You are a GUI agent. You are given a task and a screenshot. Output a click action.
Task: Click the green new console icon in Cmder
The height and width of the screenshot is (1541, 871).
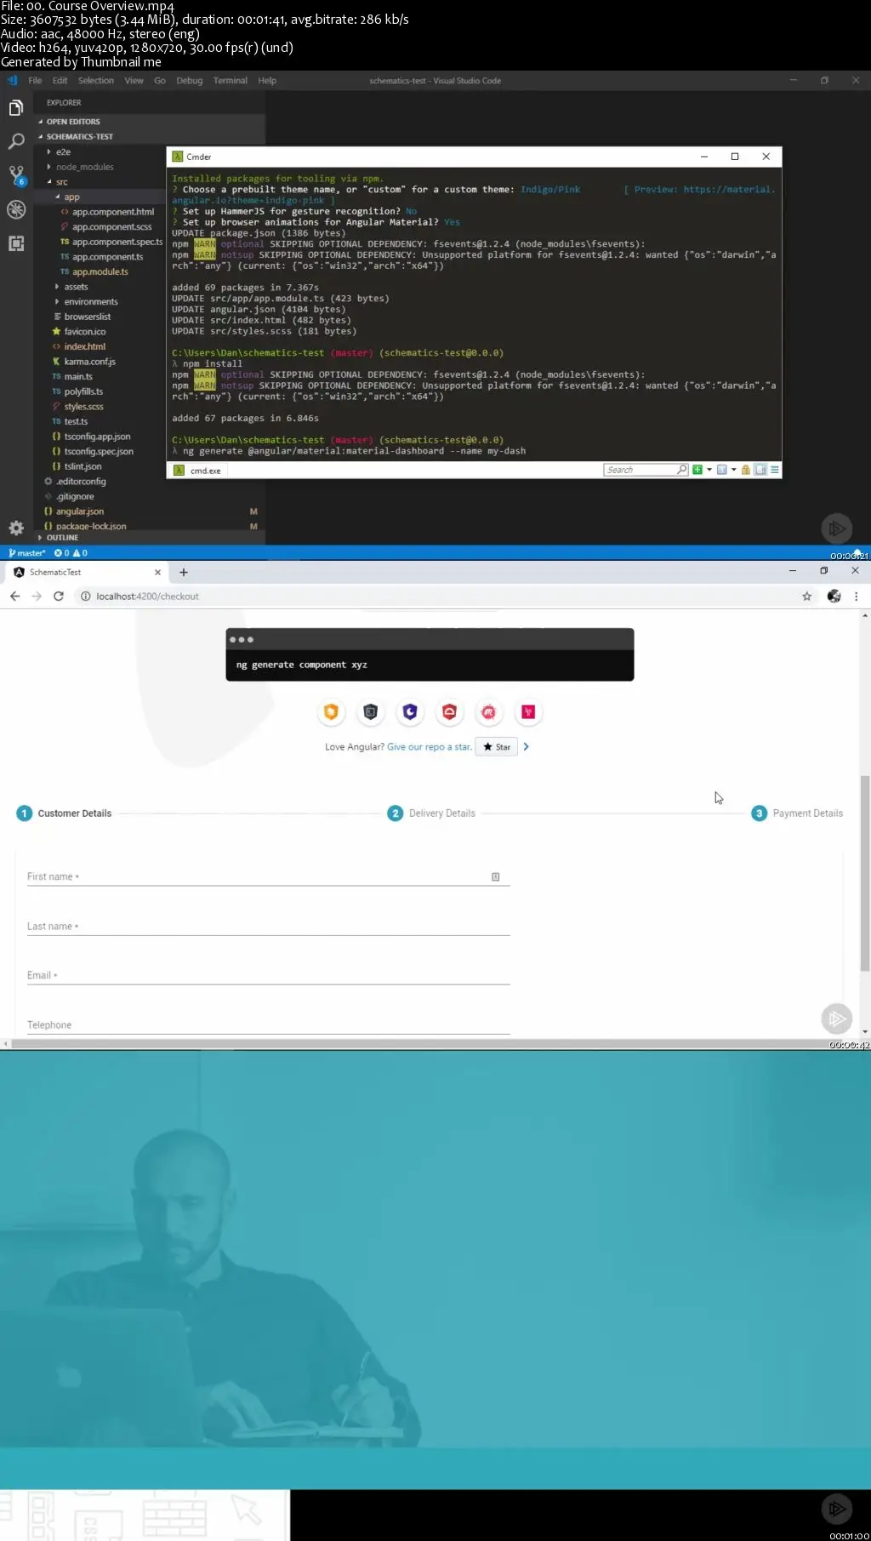(697, 470)
